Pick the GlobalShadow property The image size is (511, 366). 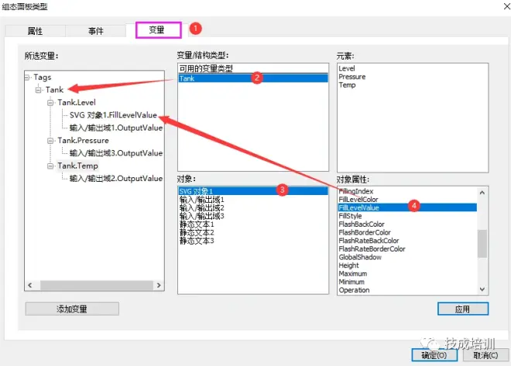click(x=360, y=257)
